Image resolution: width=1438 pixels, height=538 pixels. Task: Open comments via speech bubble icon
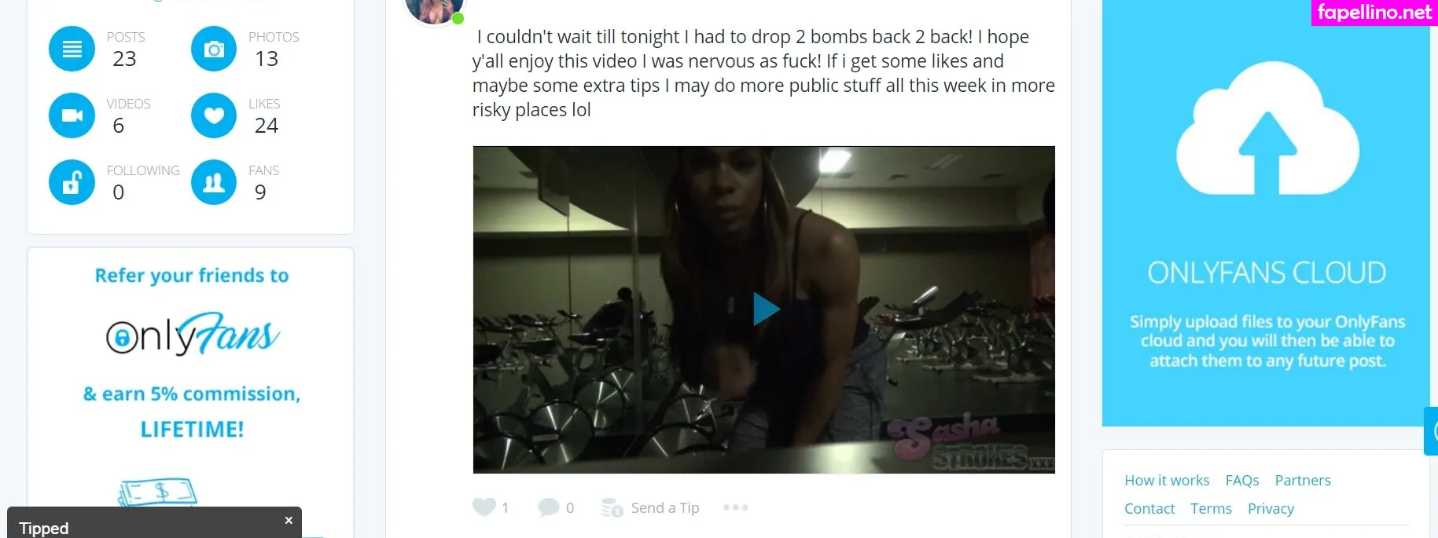tap(548, 507)
